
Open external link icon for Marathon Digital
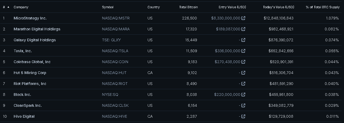(243, 29)
